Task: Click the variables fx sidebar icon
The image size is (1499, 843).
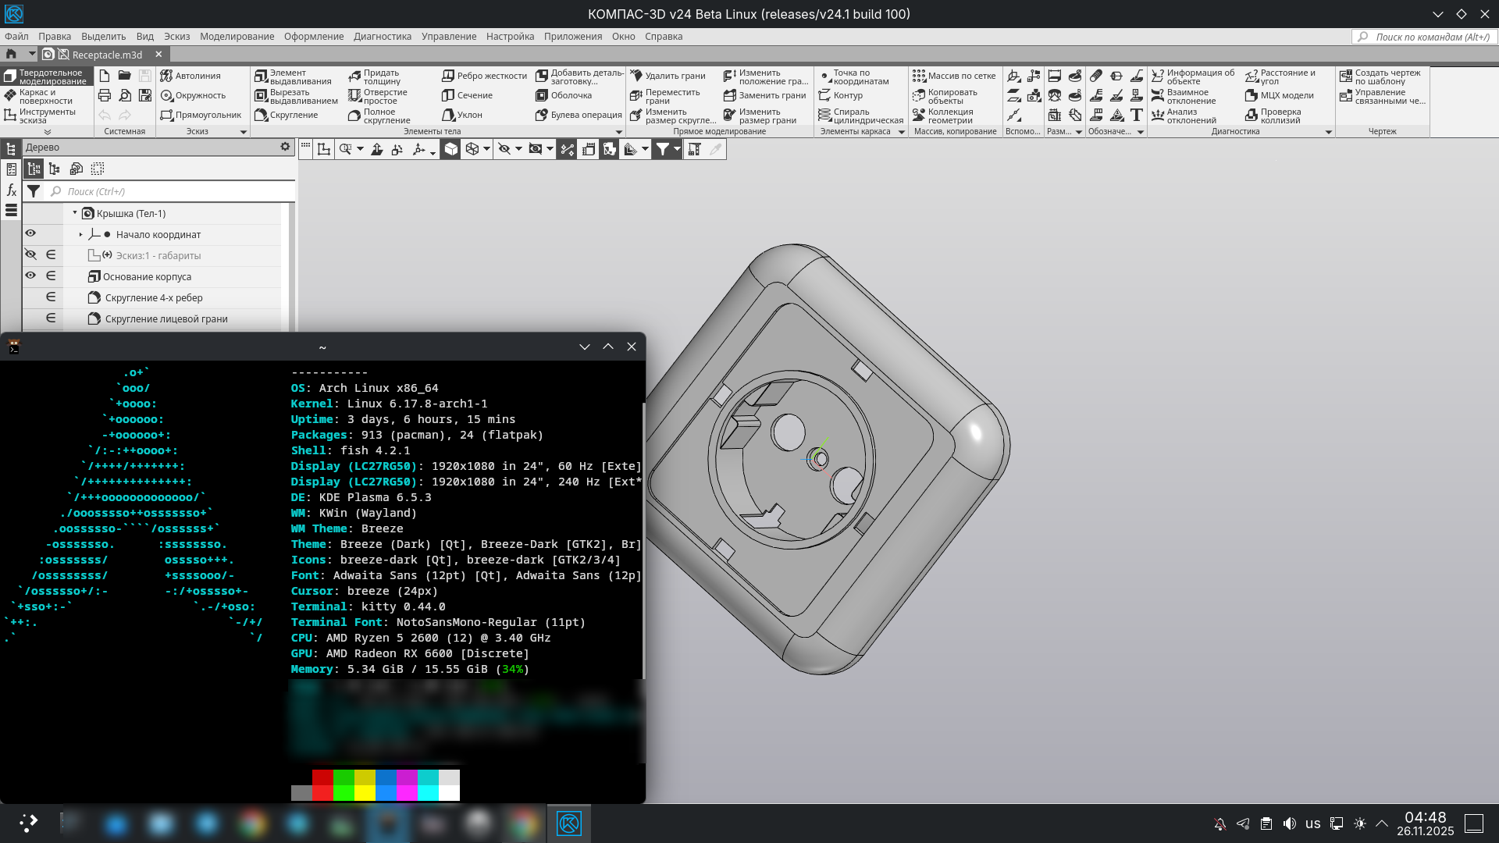Action: tap(11, 190)
